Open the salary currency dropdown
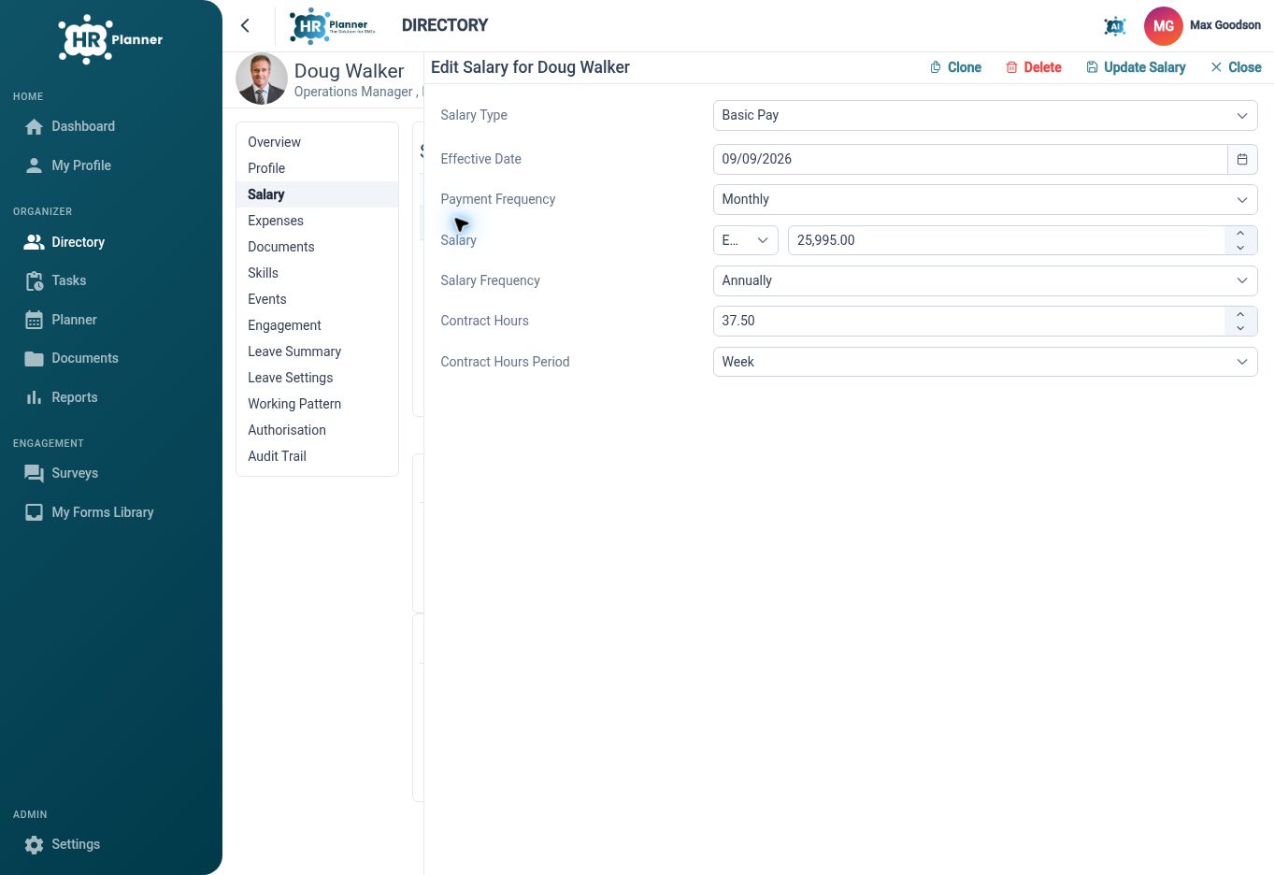This screenshot has width=1274, height=875. pyautogui.click(x=746, y=240)
